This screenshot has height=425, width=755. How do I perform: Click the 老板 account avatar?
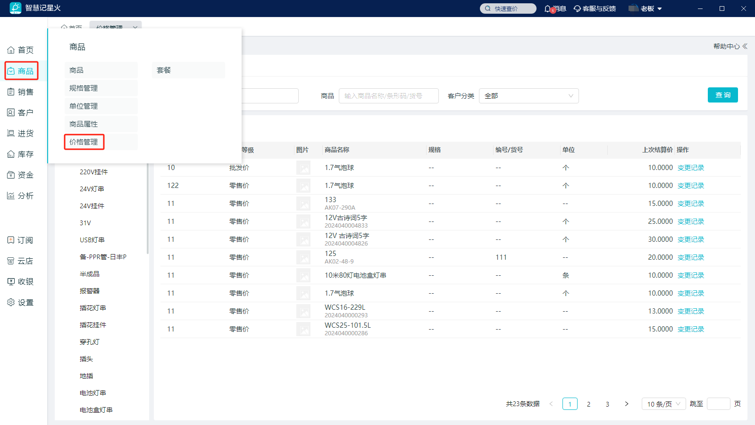click(x=633, y=8)
